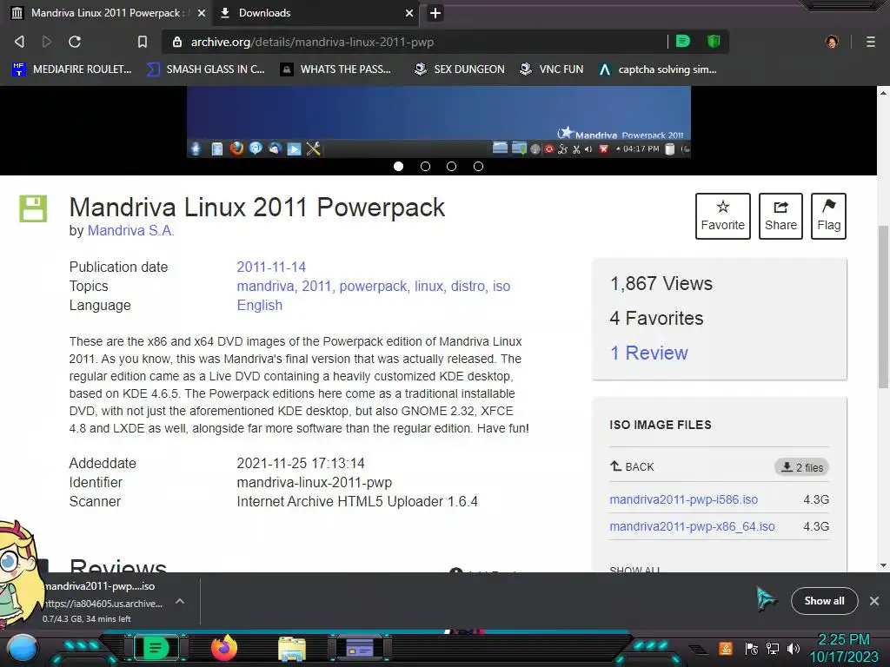Click the Mandriva desktop screenshot preview

pyautogui.click(x=439, y=122)
